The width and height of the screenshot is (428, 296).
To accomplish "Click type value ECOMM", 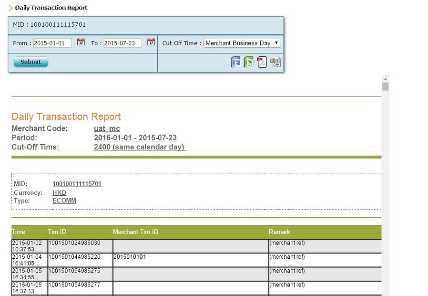I will (x=64, y=201).
